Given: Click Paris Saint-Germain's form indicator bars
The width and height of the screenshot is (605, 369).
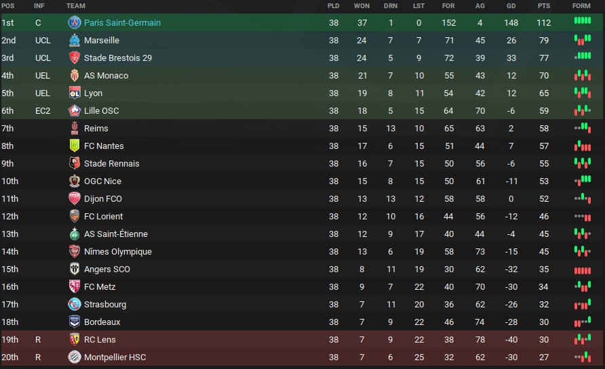Looking at the screenshot, I should [x=582, y=22].
